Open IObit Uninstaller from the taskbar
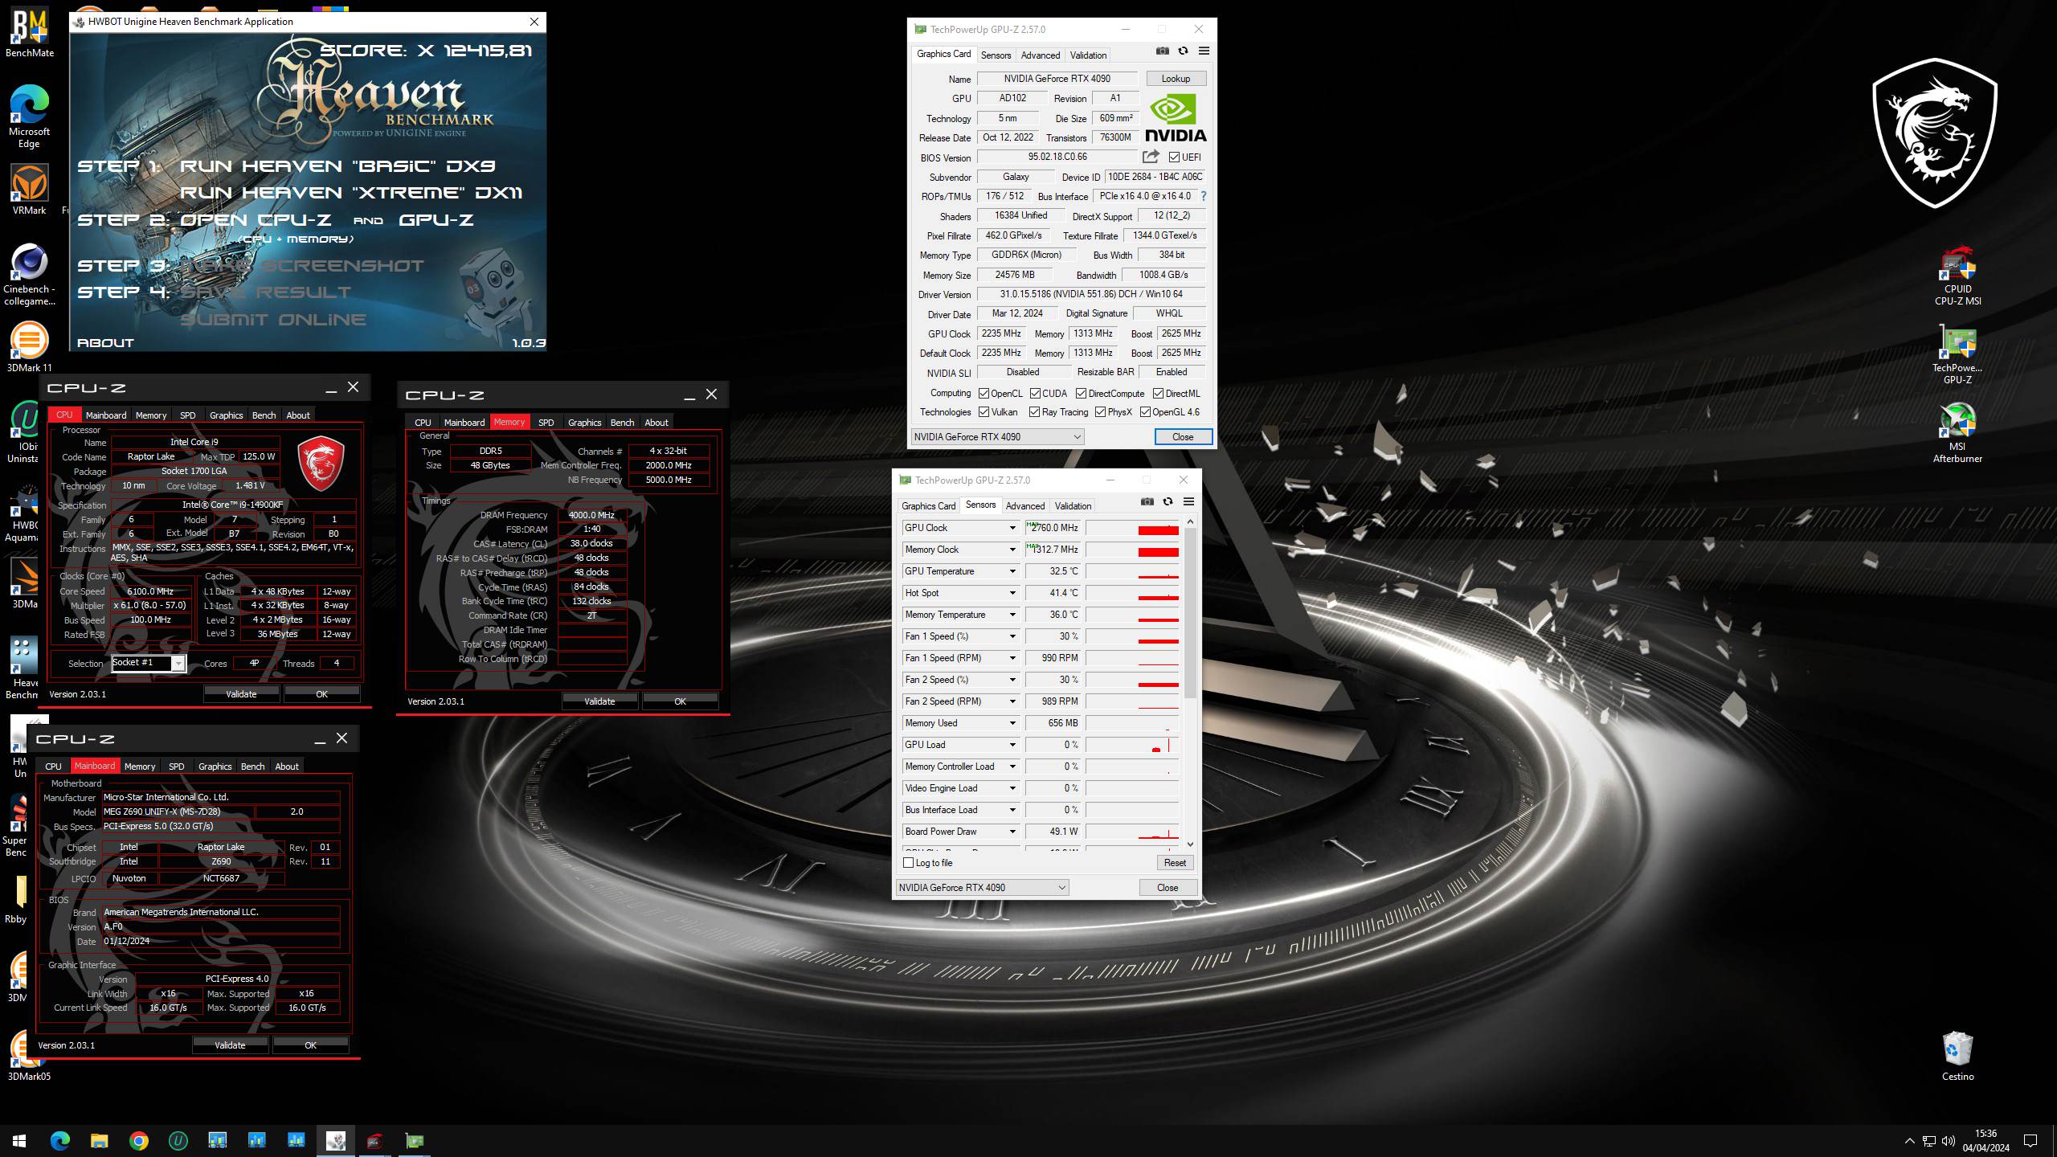The height and width of the screenshot is (1157, 2057). (x=178, y=1141)
